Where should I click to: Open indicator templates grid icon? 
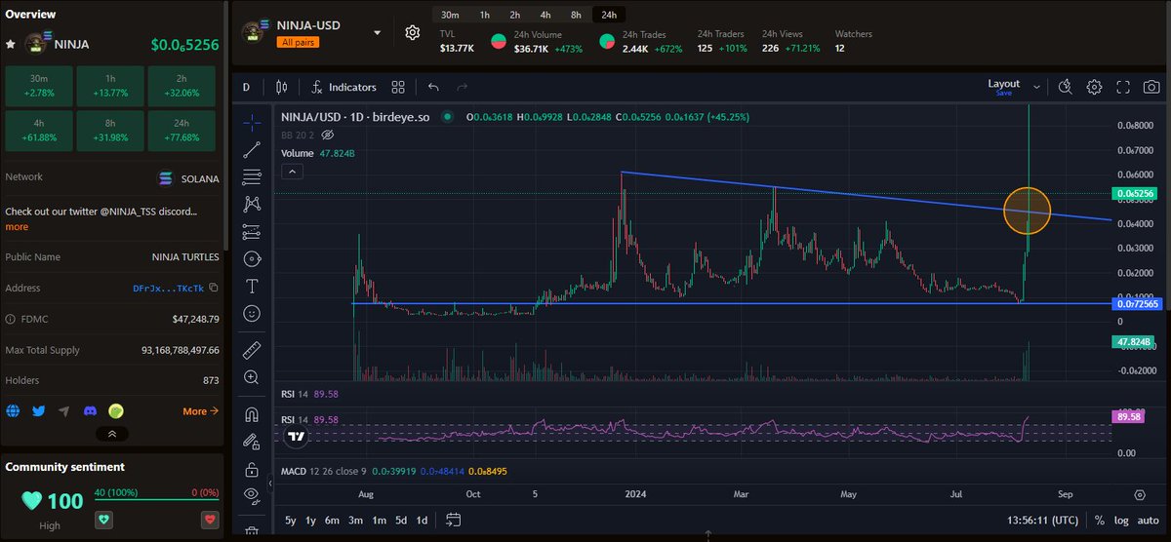(x=398, y=87)
